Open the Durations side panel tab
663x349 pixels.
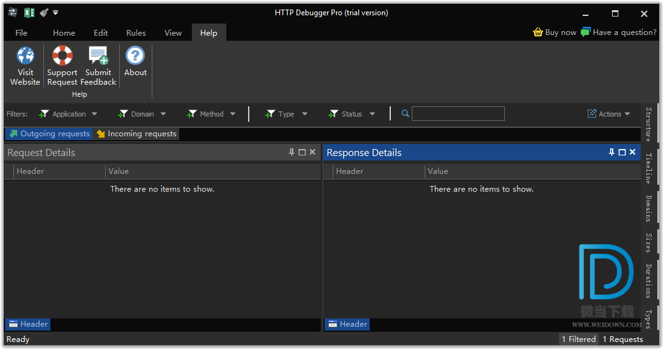648,281
